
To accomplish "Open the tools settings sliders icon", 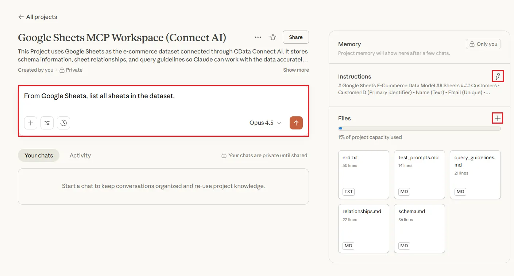I will tap(47, 123).
